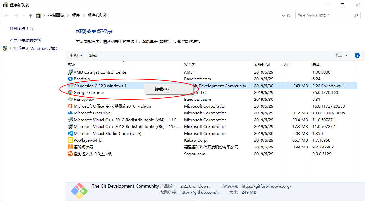Click the Microsoft Office icon

click(70, 106)
